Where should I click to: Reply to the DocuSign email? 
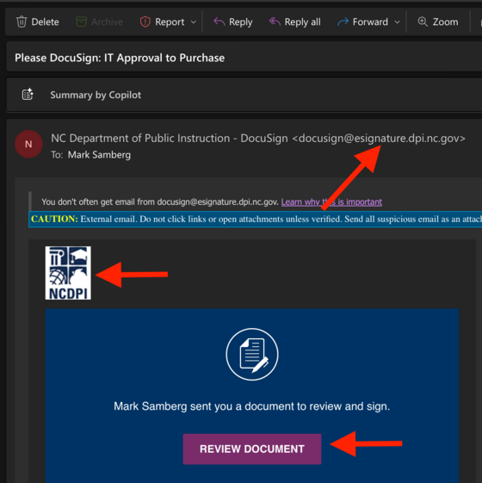[233, 22]
